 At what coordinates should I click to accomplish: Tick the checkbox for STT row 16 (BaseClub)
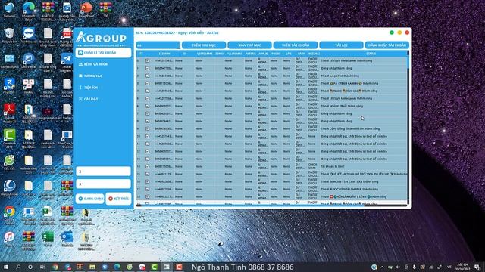147,181
